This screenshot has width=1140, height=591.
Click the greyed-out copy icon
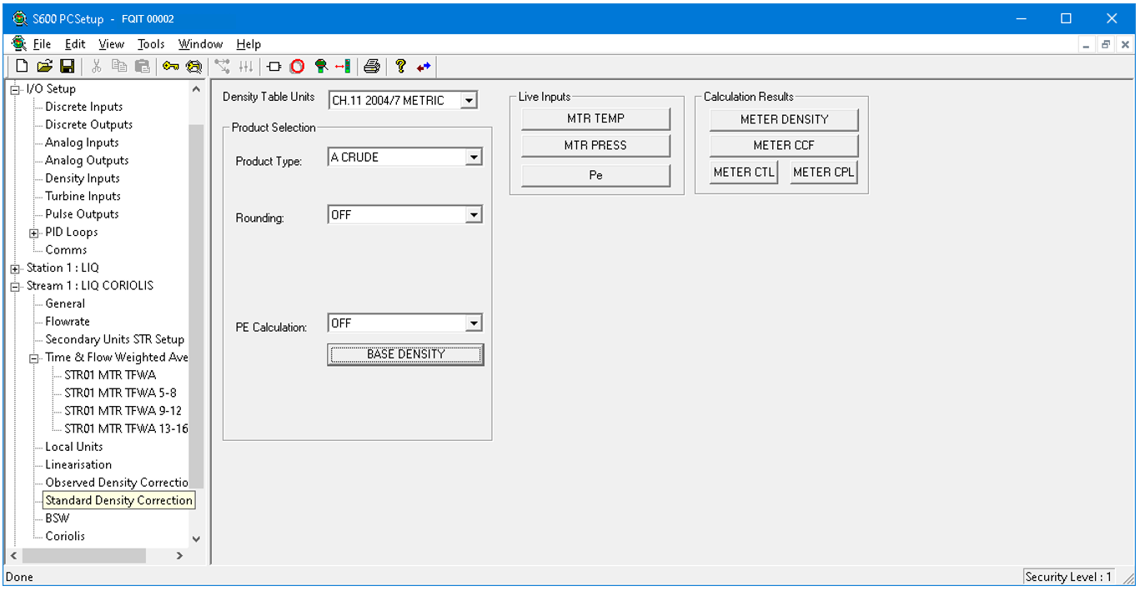(119, 67)
